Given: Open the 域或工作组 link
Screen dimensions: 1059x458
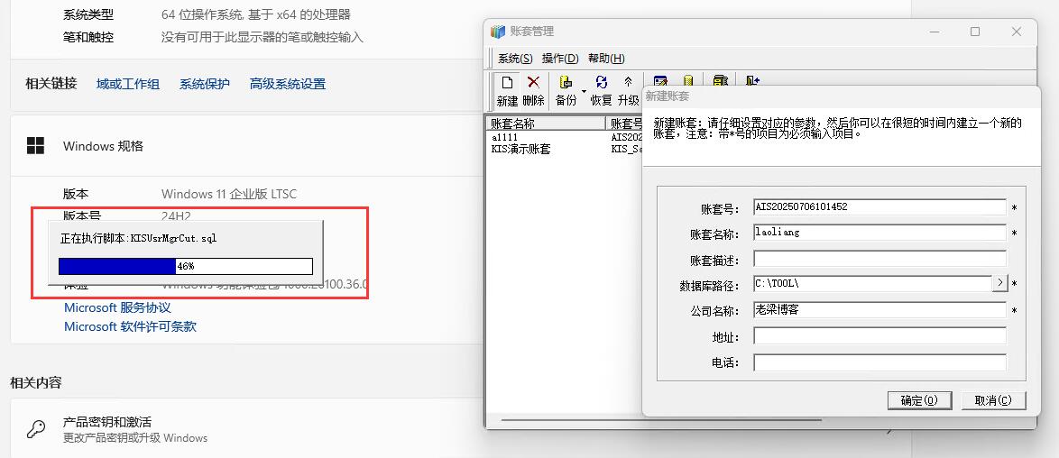Looking at the screenshot, I should [x=128, y=84].
